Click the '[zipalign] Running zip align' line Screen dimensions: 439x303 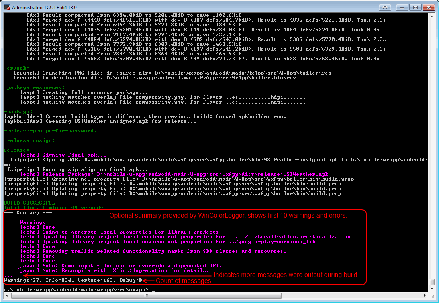coord(78,169)
